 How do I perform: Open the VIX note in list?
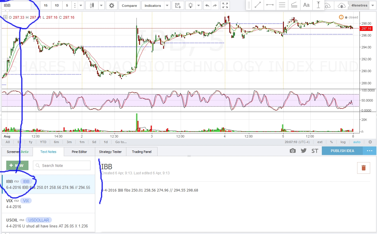(x=48, y=204)
